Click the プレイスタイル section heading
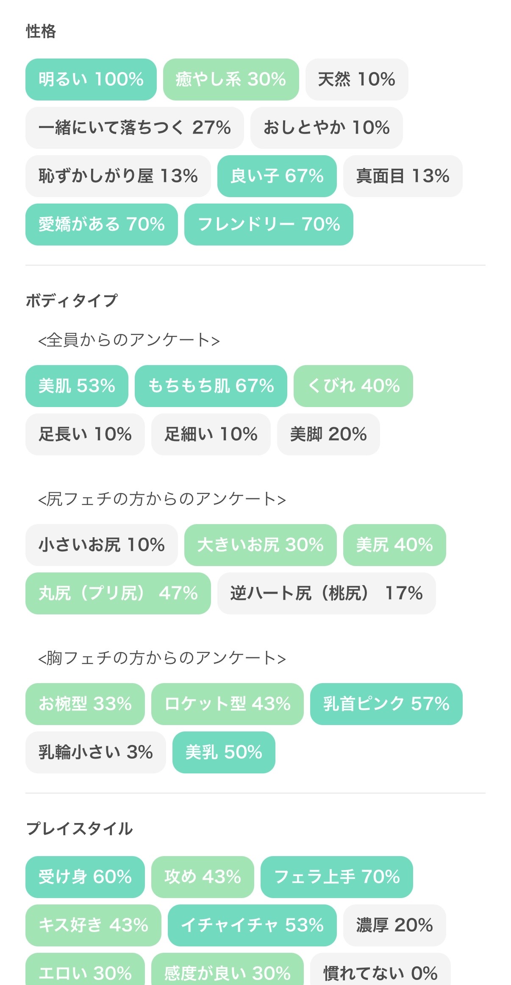Screen dimensions: 511x985 (x=79, y=828)
